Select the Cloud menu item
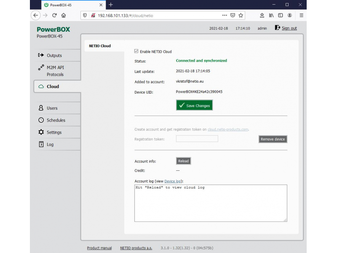 pos(57,86)
